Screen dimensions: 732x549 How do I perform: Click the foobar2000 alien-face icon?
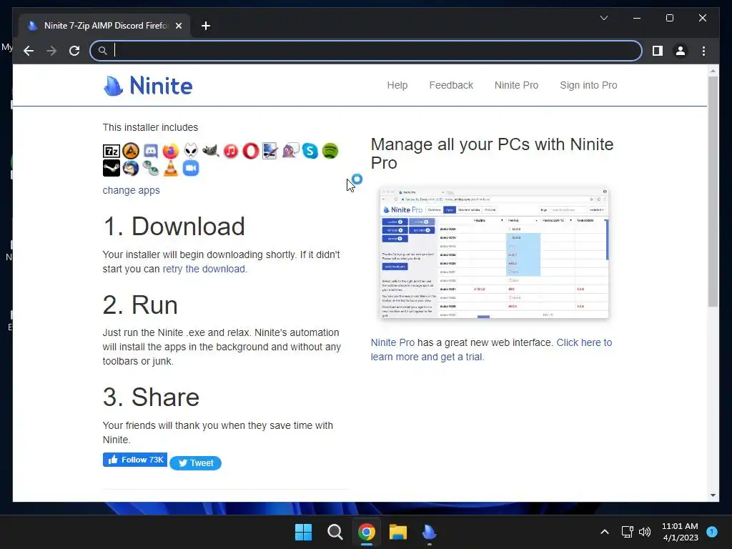(190, 151)
